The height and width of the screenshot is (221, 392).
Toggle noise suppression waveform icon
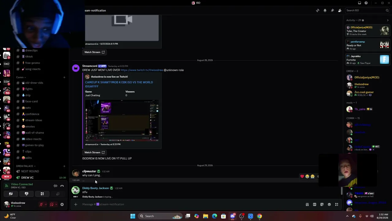[x=55, y=186]
